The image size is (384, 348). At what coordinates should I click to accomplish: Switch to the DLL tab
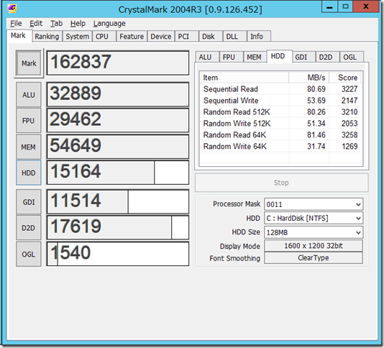pyautogui.click(x=234, y=36)
